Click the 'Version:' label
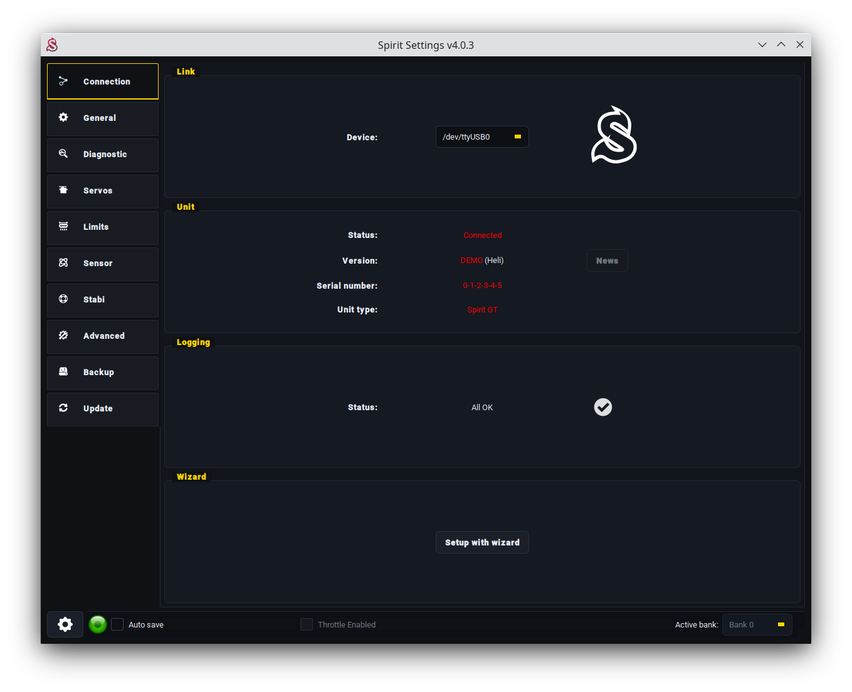The height and width of the screenshot is (692, 852). pyautogui.click(x=360, y=261)
